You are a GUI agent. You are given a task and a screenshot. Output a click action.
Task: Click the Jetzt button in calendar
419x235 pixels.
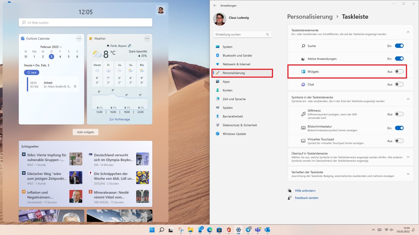(x=32, y=72)
